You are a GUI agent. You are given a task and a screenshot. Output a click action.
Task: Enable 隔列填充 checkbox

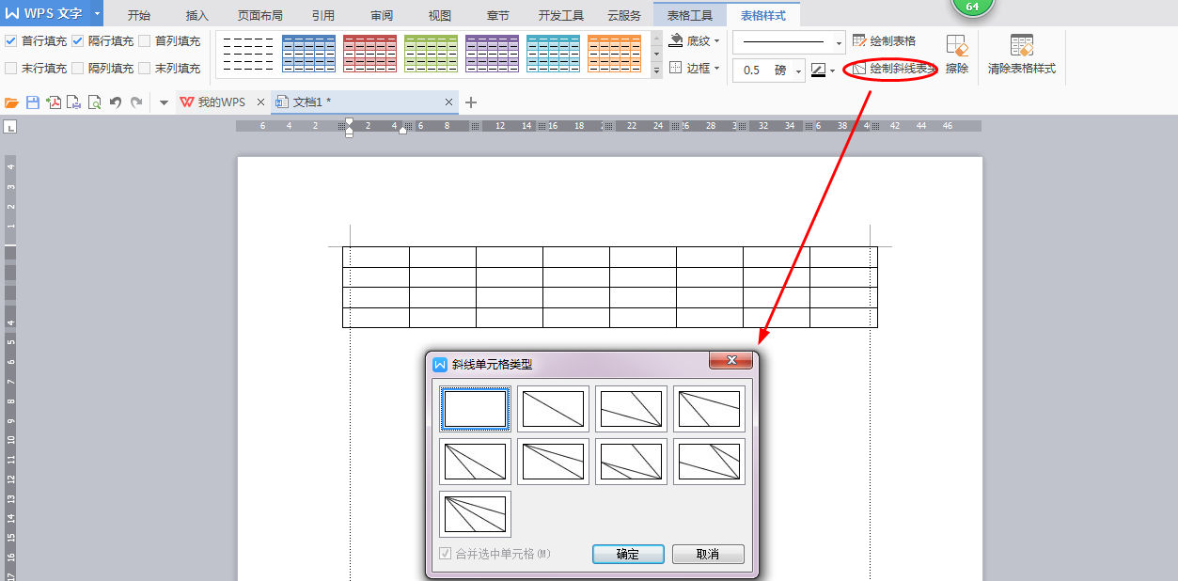77,69
